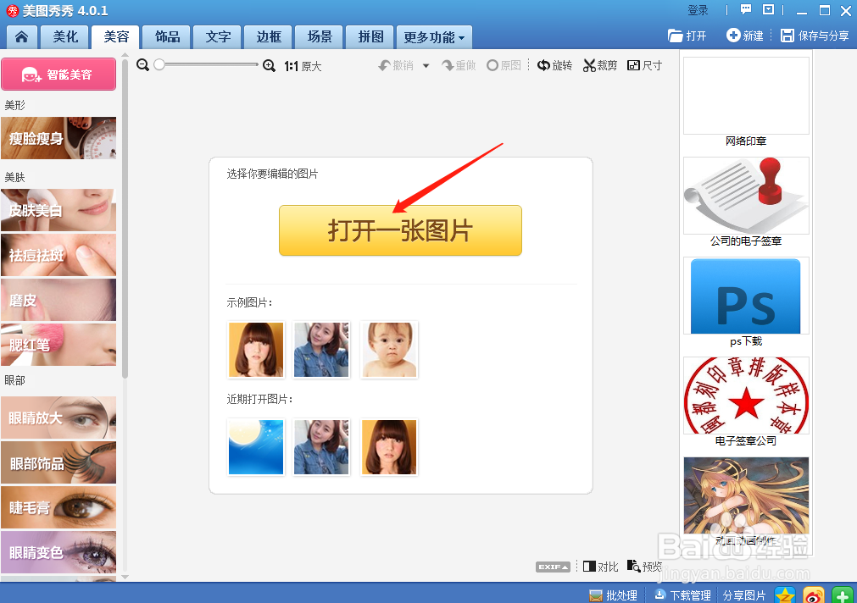This screenshot has width=857, height=603.
Task: Open the recent moon sky image
Action: [x=256, y=447]
